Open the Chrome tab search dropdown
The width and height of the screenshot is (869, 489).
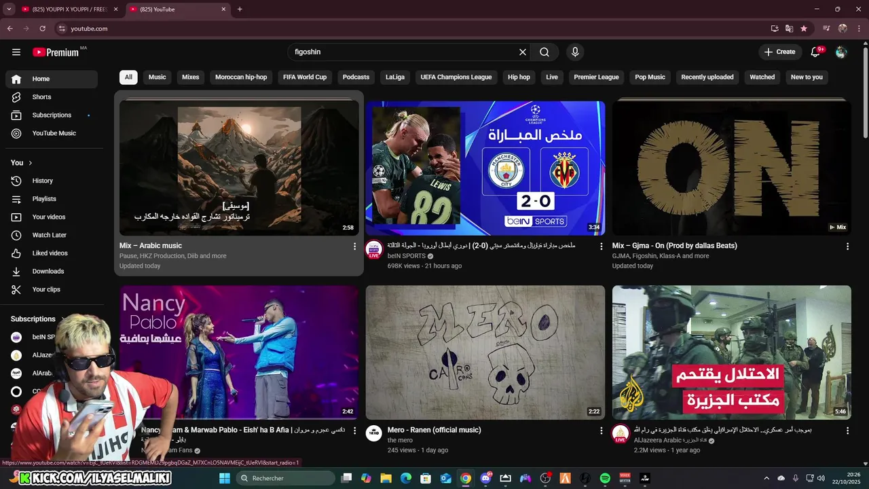(10, 9)
